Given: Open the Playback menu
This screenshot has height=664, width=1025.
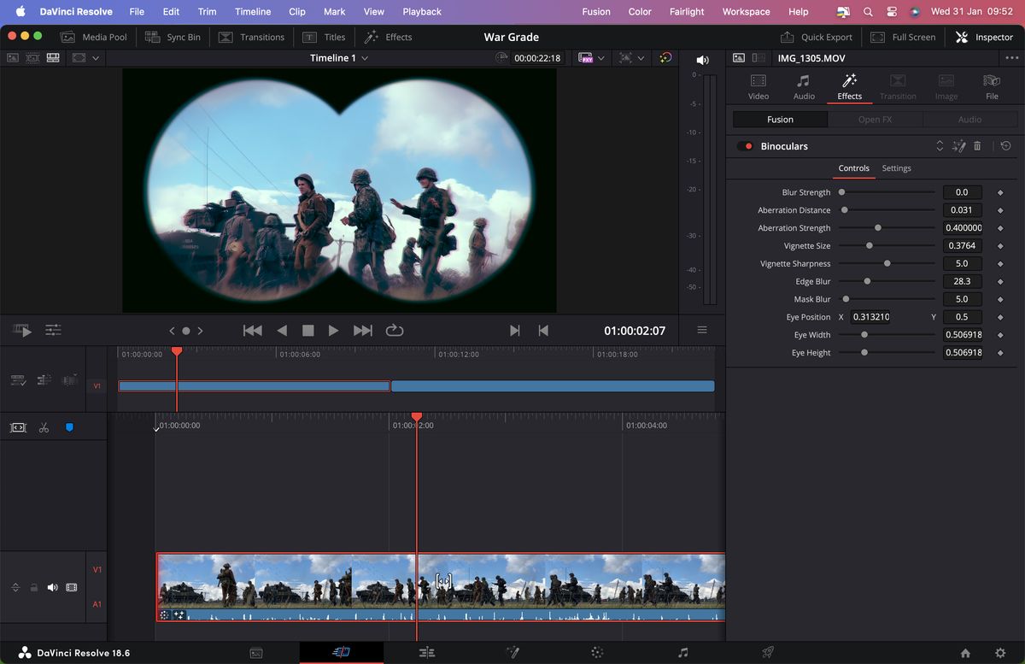Looking at the screenshot, I should (421, 12).
